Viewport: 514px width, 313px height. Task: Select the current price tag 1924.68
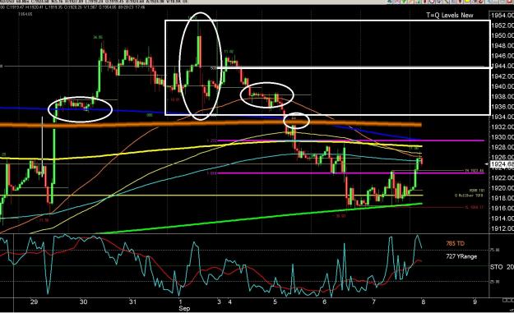pos(502,164)
